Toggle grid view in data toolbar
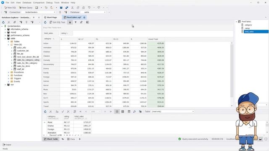Viewport: 269px width, 151px height. (117, 112)
